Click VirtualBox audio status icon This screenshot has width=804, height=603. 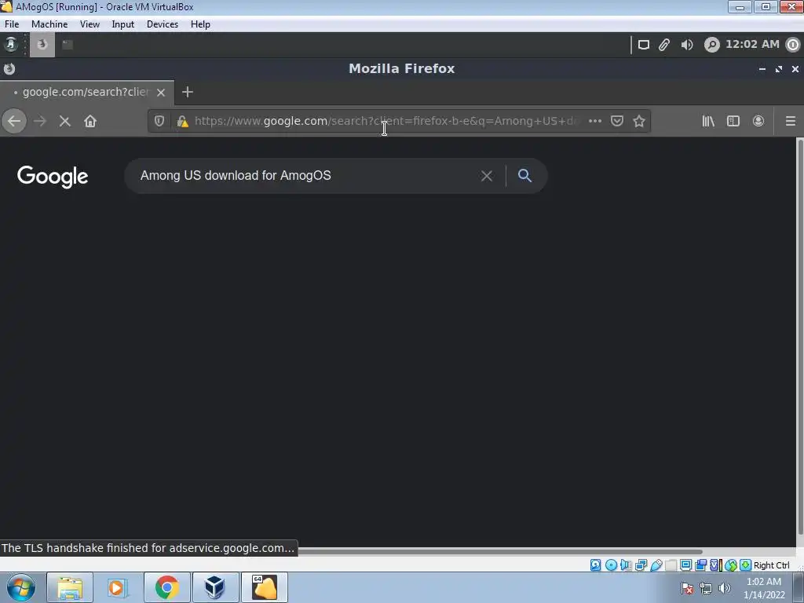pyautogui.click(x=626, y=565)
